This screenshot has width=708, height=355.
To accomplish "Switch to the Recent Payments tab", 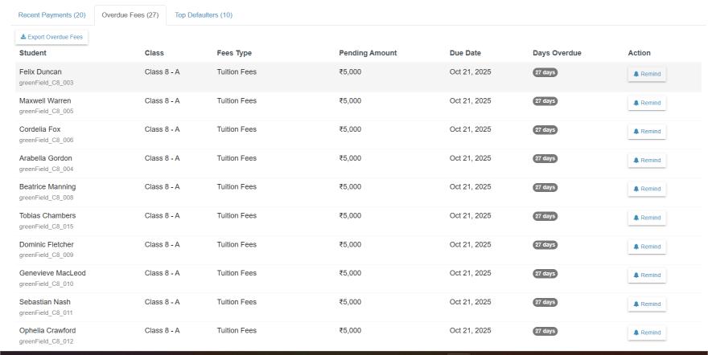I will pyautogui.click(x=52, y=15).
